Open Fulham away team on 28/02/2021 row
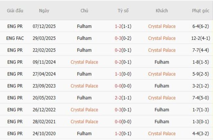Viewport: 213px width, 140px height. point(162,122)
